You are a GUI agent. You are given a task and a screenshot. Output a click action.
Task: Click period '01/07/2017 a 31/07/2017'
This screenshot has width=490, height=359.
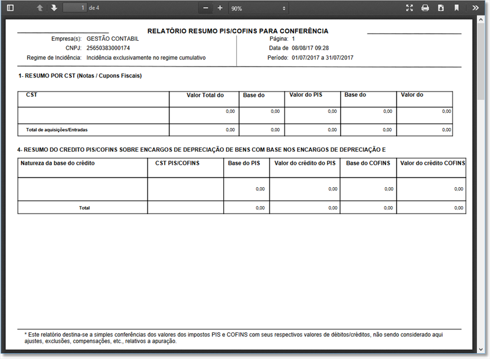(322, 58)
